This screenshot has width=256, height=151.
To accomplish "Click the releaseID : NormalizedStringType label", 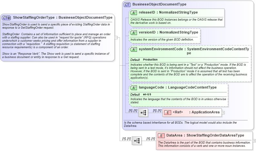I will (x=168, y=12).
